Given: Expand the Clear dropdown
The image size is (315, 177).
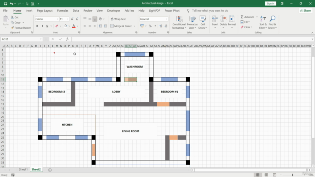Looking at the screenshot, I should pyautogui.click(x=251, y=27).
